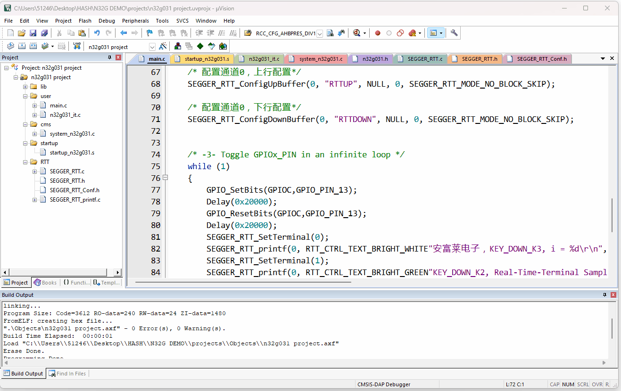Start the debug session via magnifier-d icon
The height and width of the screenshot is (391, 621).
point(356,33)
